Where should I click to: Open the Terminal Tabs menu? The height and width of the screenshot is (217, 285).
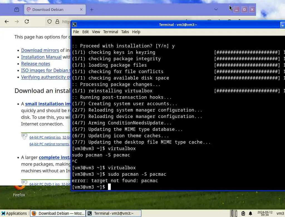pos(125,32)
